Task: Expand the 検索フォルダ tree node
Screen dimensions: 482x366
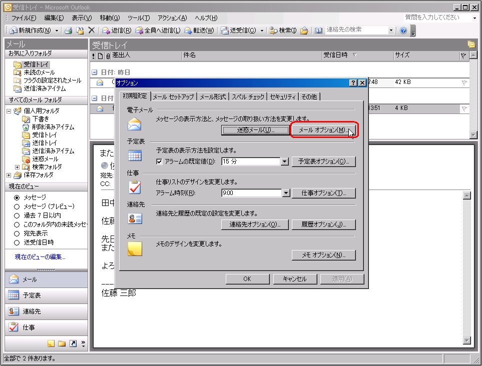Action: tap(17, 167)
